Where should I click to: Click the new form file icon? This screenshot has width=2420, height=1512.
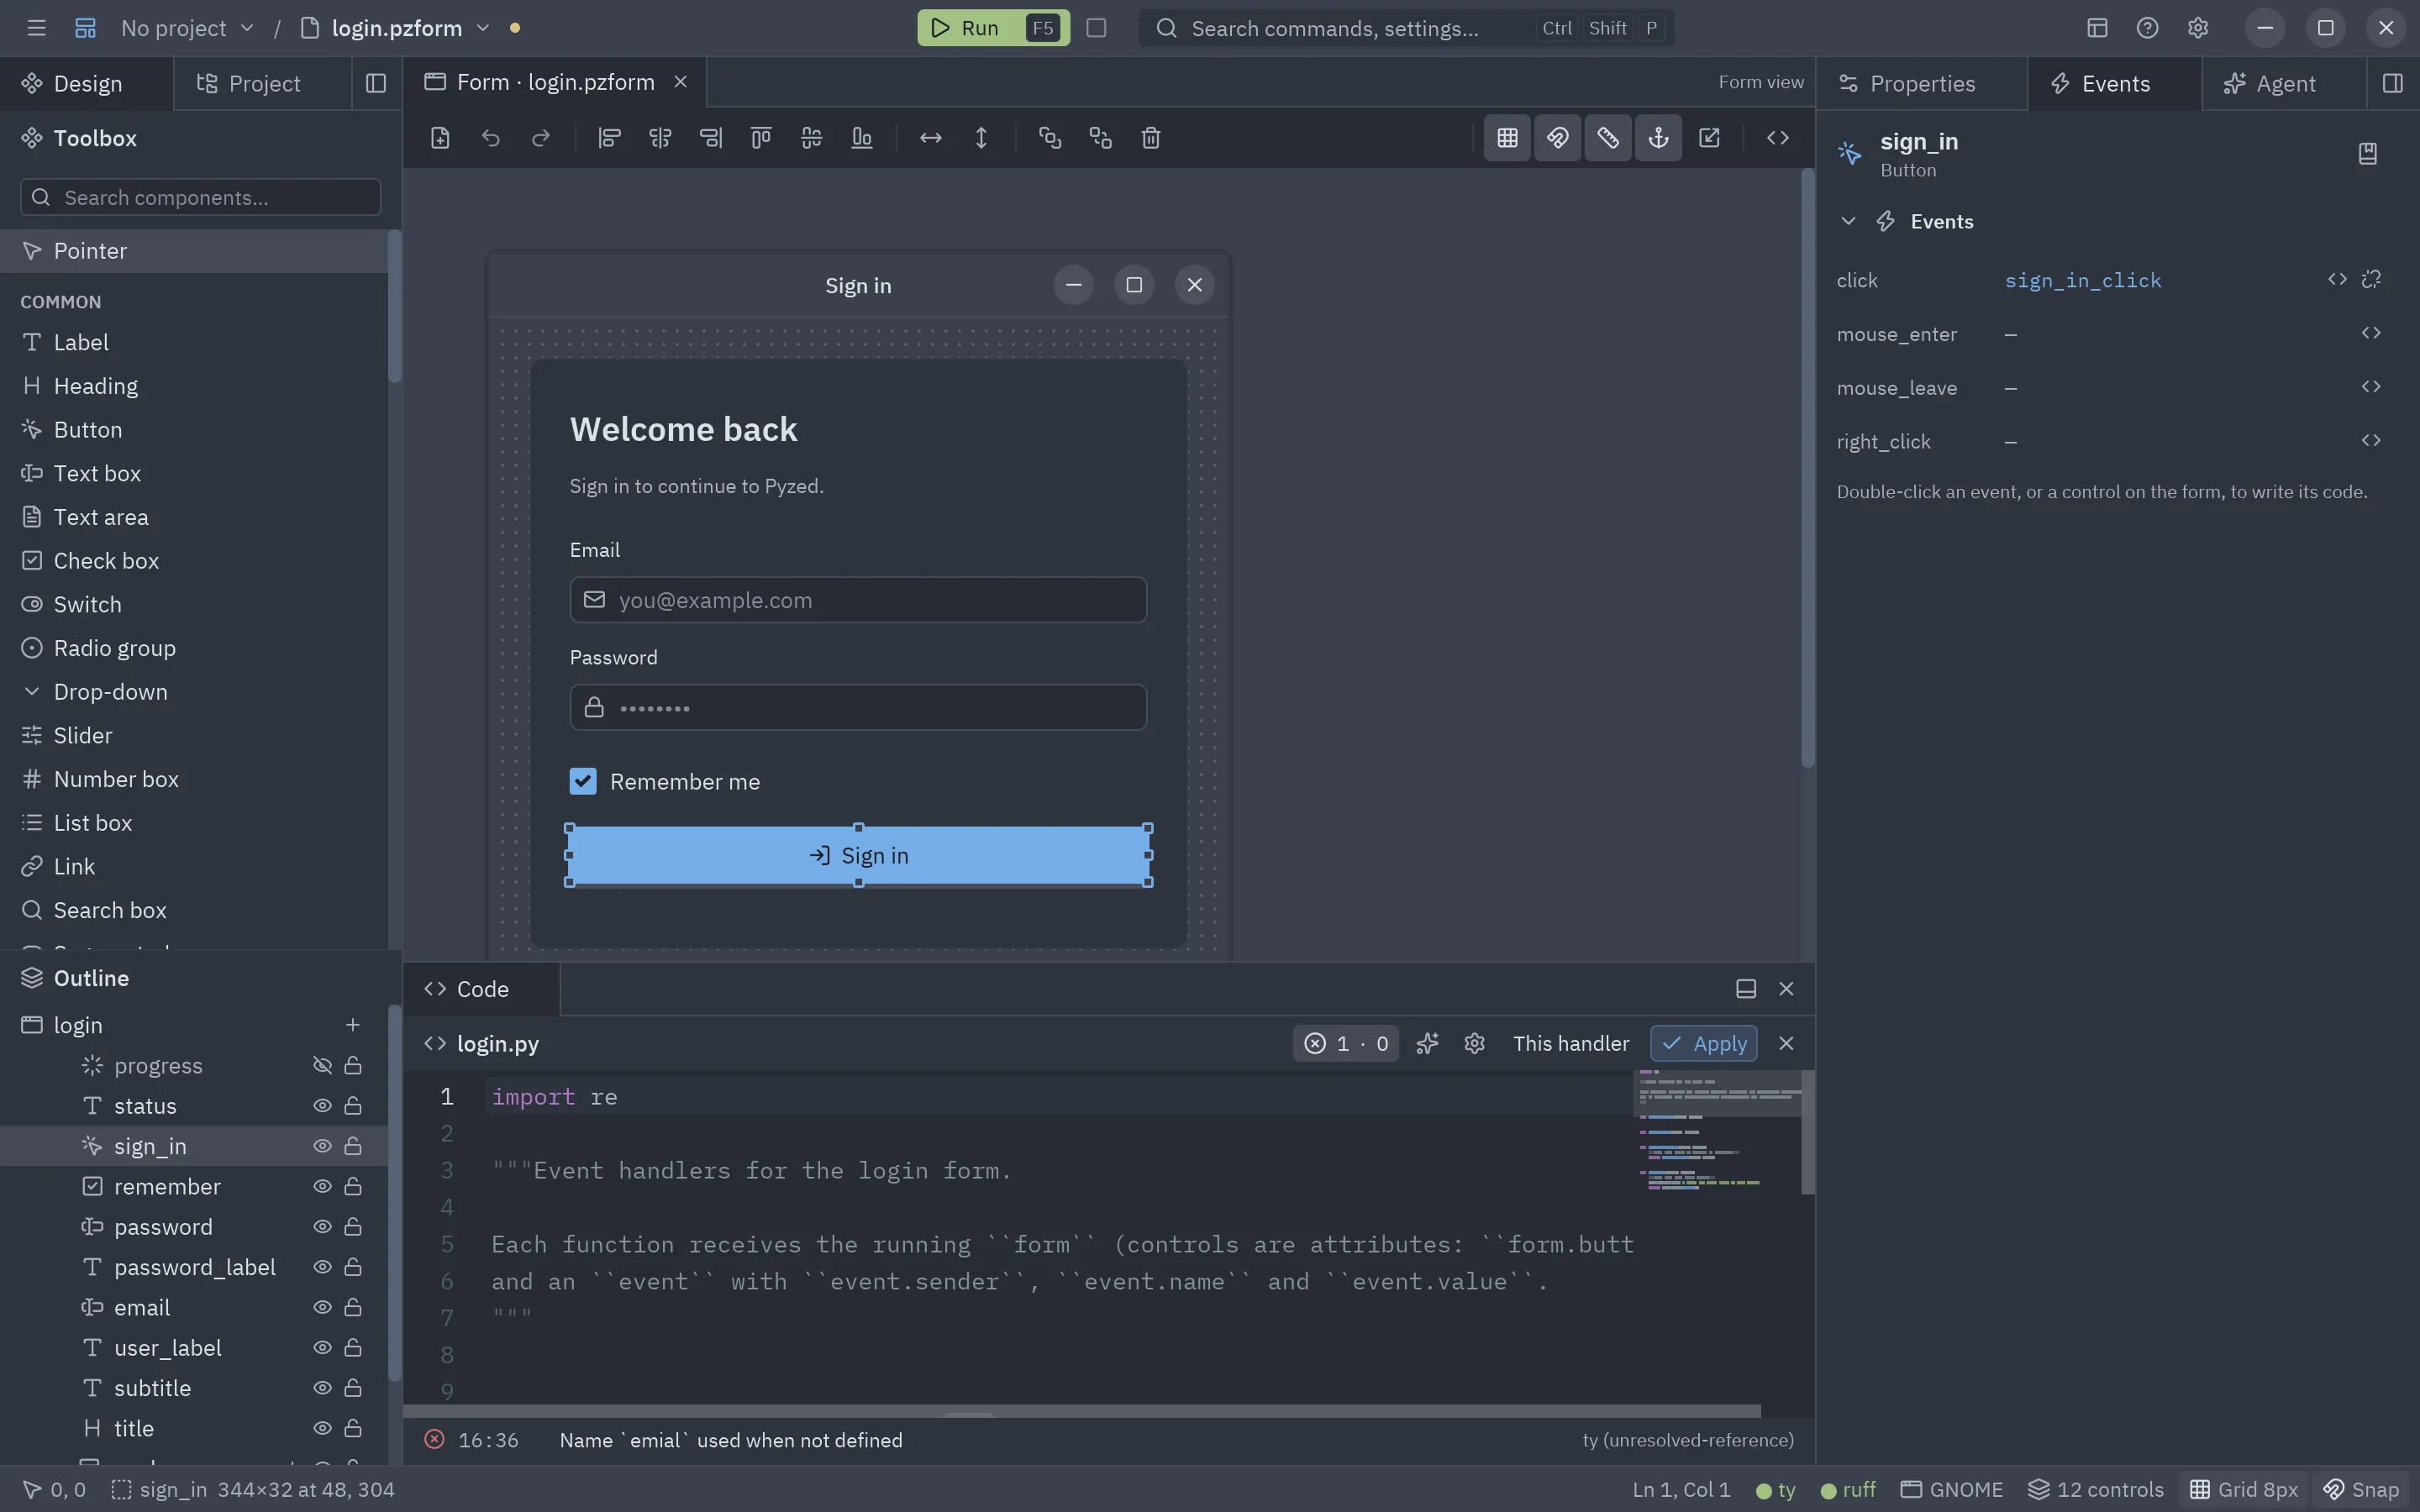click(440, 138)
